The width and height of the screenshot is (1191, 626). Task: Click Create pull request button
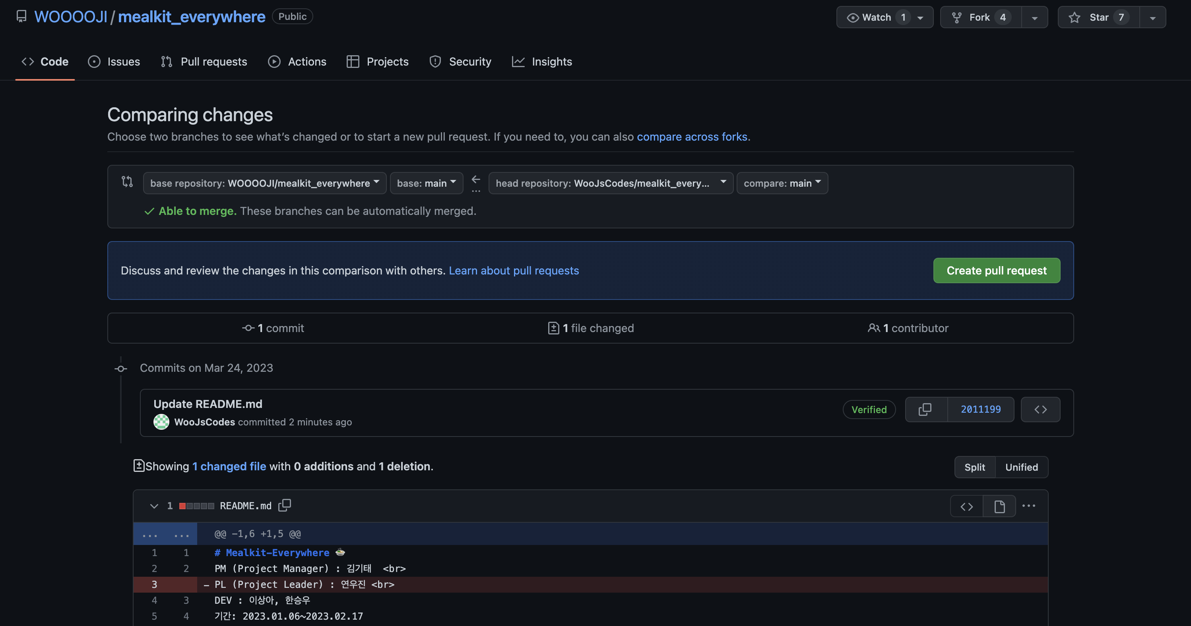[x=996, y=270]
